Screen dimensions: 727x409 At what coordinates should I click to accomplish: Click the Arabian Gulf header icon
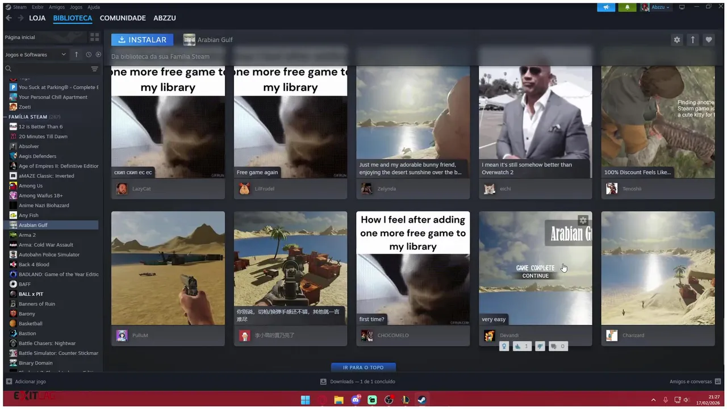coord(189,40)
